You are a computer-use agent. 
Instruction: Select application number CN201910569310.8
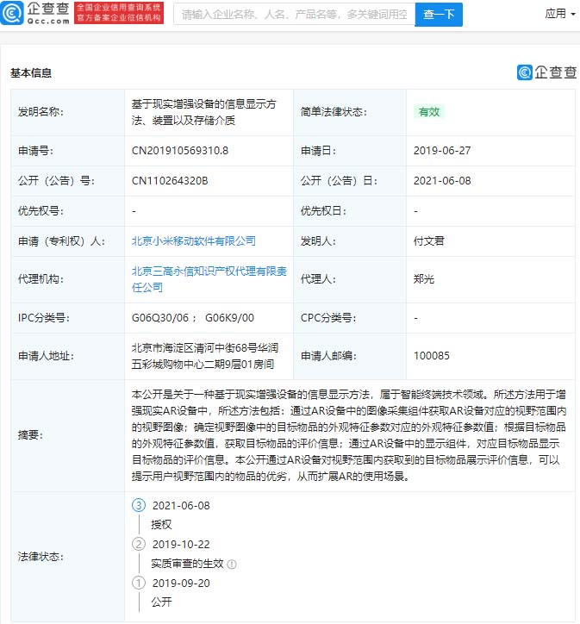pos(180,151)
